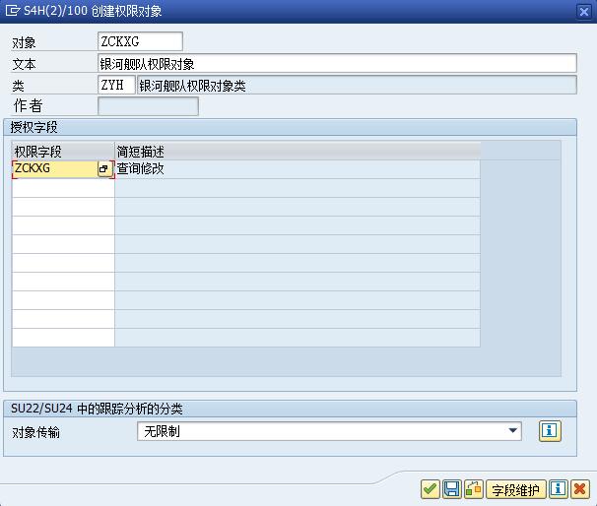Click info icon beside 对象传输 dropdown

550,431
